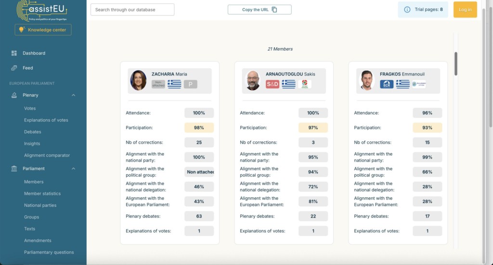Viewport: 493px width, 265px height.
Task: Click the info icon beside Trial pages
Action: point(407,10)
